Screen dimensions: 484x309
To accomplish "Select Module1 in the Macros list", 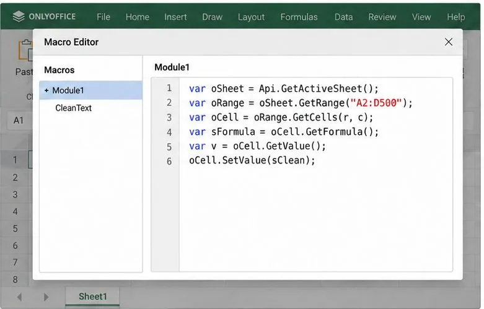I will pos(90,90).
